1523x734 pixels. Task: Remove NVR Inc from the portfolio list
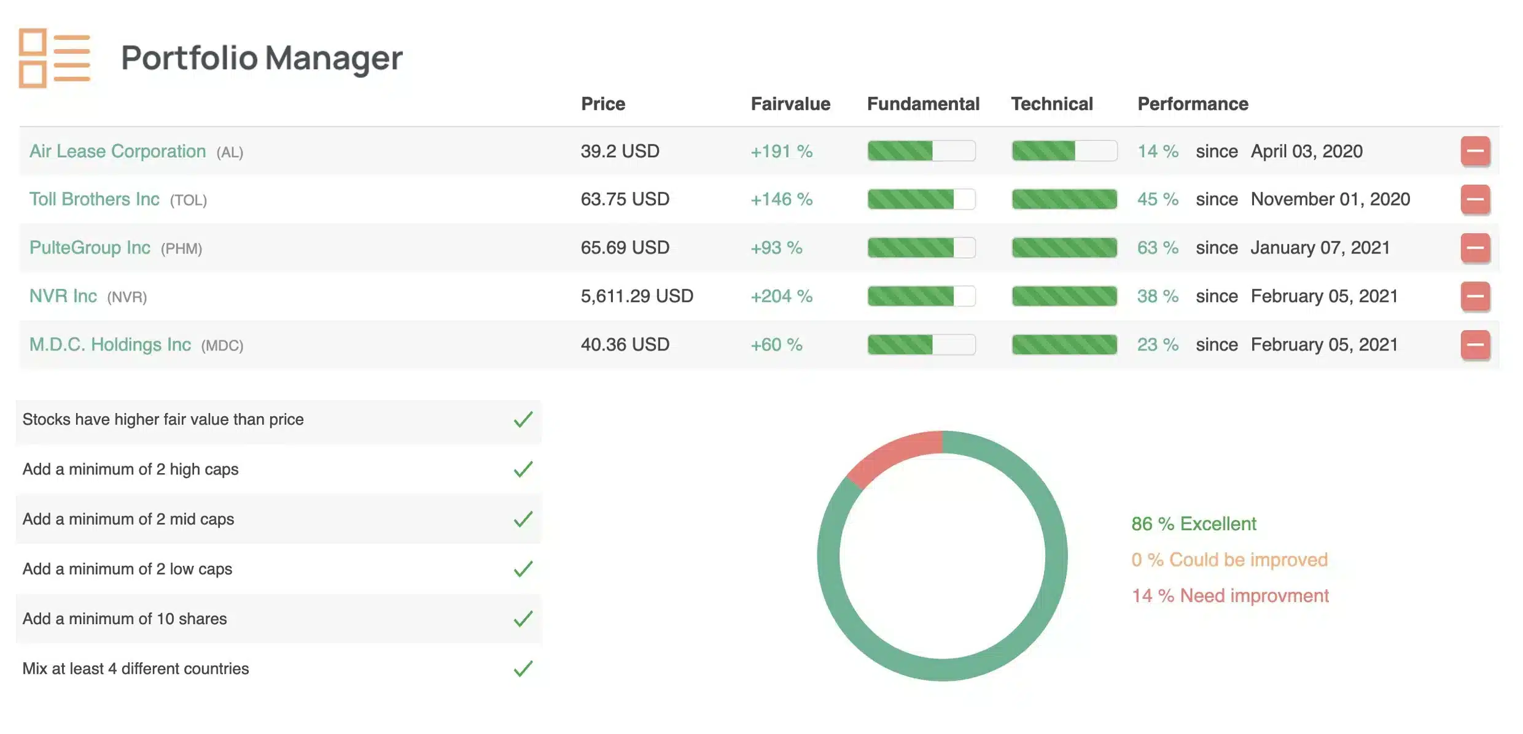(x=1476, y=296)
